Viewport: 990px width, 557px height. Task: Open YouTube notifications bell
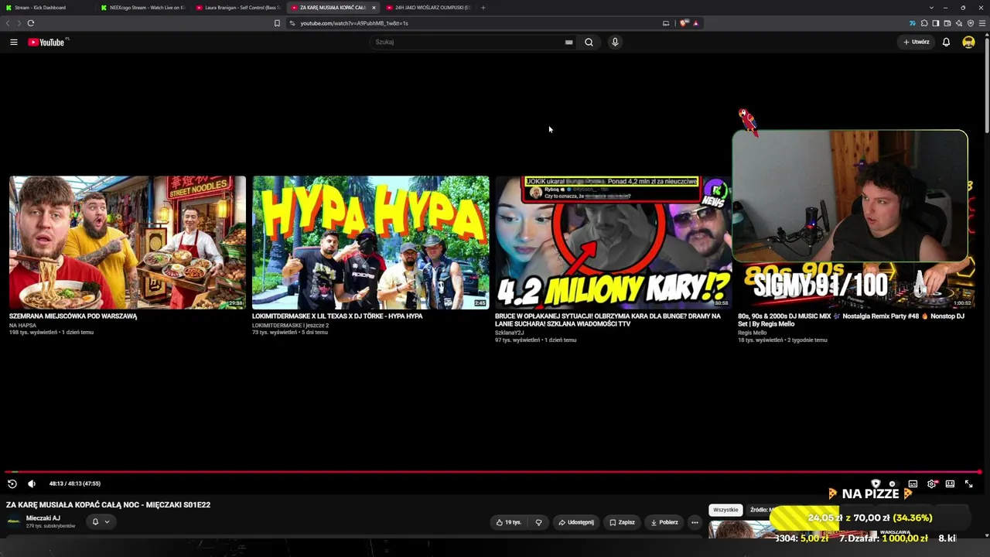pyautogui.click(x=946, y=42)
